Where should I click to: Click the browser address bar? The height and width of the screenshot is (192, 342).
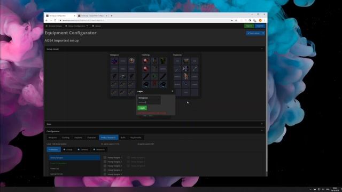(x=144, y=20)
